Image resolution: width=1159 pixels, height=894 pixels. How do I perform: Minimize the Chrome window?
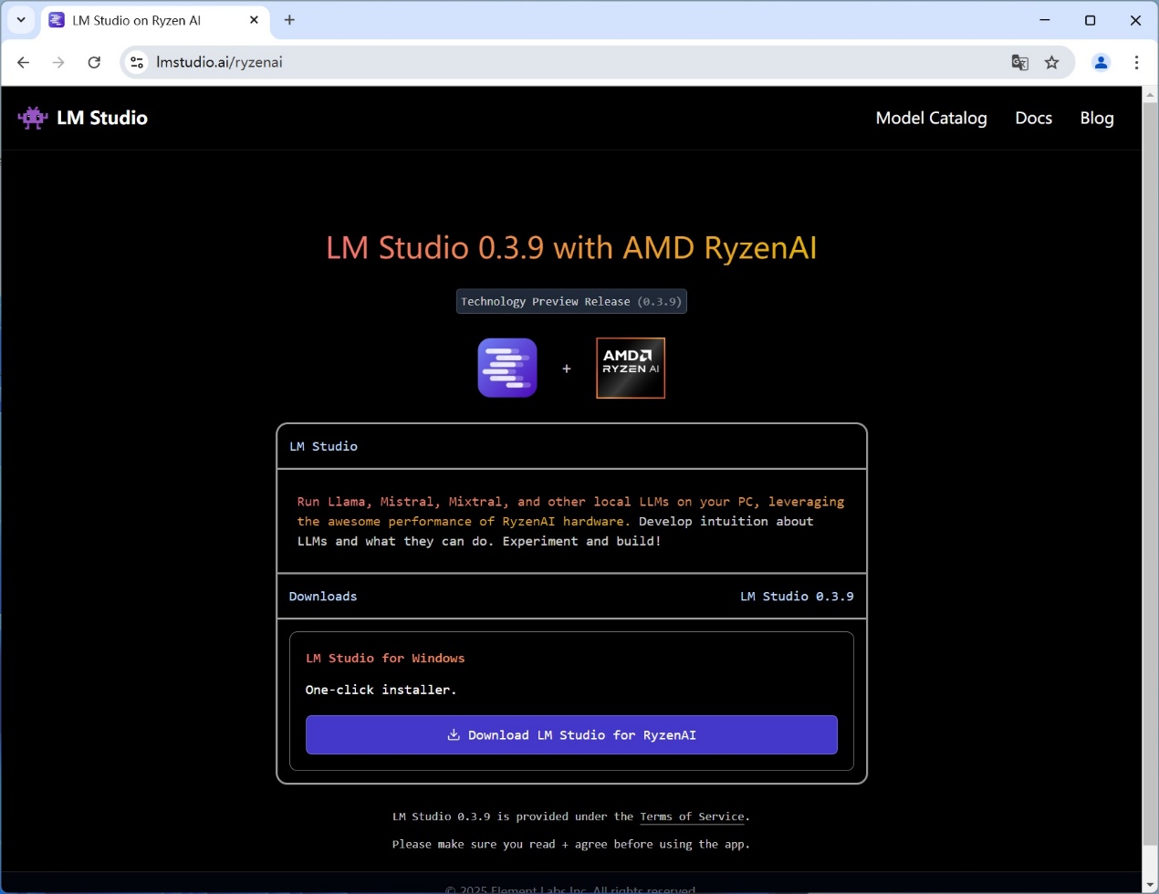click(x=1045, y=20)
